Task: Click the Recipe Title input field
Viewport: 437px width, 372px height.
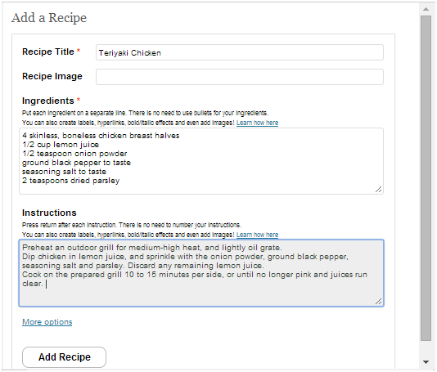Action: (240, 52)
